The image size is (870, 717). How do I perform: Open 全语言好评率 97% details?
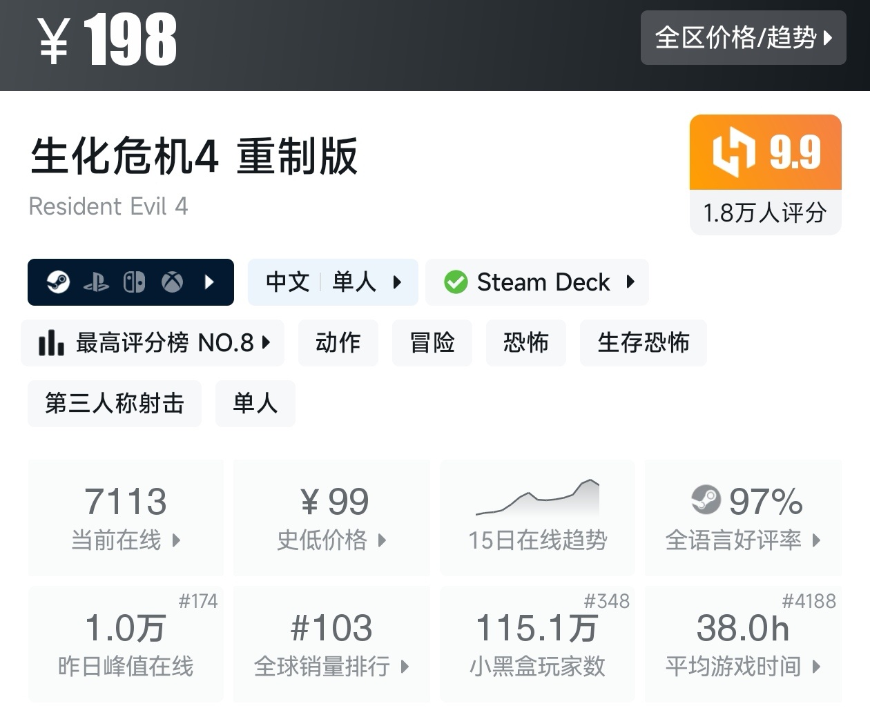tap(743, 518)
